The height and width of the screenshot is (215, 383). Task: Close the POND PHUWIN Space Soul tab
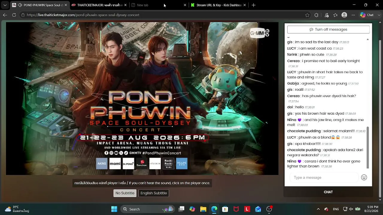click(66, 5)
